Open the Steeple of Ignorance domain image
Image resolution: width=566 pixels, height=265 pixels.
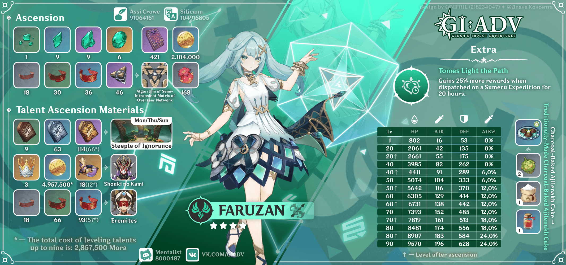point(141,134)
